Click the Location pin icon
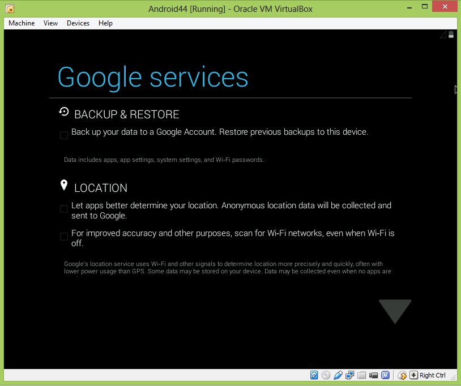Screen dimensions: 461x386 pos(64,186)
